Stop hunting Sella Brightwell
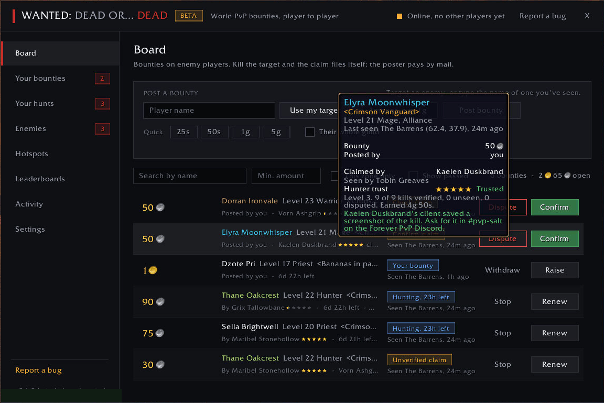604x403 pixels. [x=502, y=333]
